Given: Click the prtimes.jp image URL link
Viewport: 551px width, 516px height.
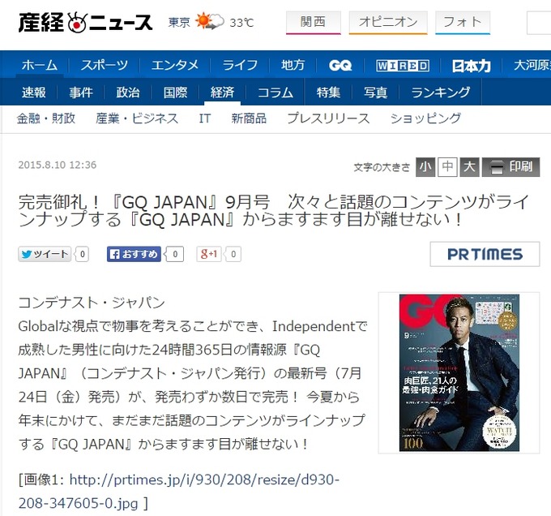Looking at the screenshot, I should tap(179, 492).
